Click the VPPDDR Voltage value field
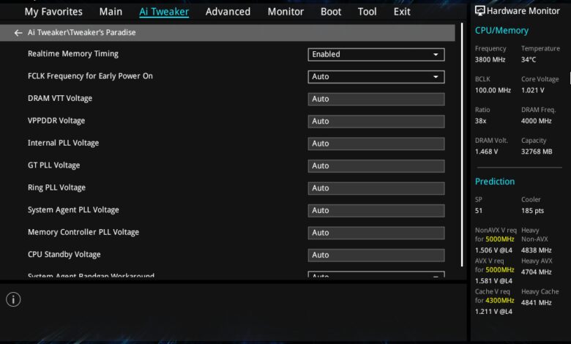This screenshot has width=571, height=344. 376,121
